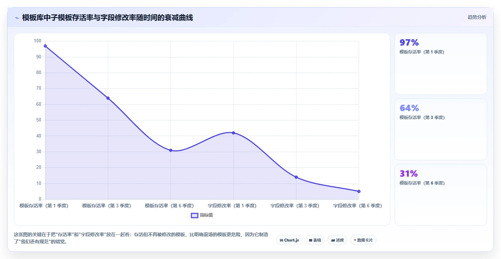
Task: Click the x-axis label 字段修改率（第 1 季度）
Action: coord(232,206)
